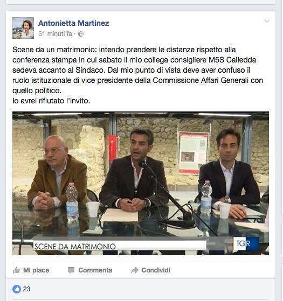Open the Antonietta Martinez profile name link
The image size is (283, 301).
(x=74, y=23)
